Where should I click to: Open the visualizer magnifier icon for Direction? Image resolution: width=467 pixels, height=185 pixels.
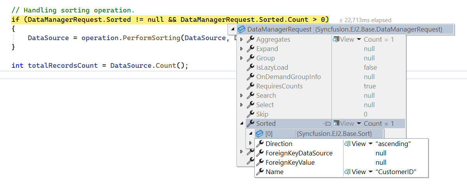(x=347, y=144)
